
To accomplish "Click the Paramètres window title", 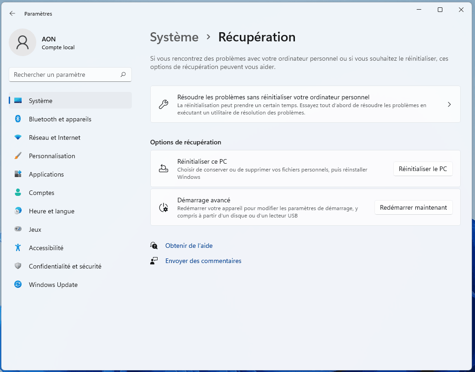I will (38, 14).
